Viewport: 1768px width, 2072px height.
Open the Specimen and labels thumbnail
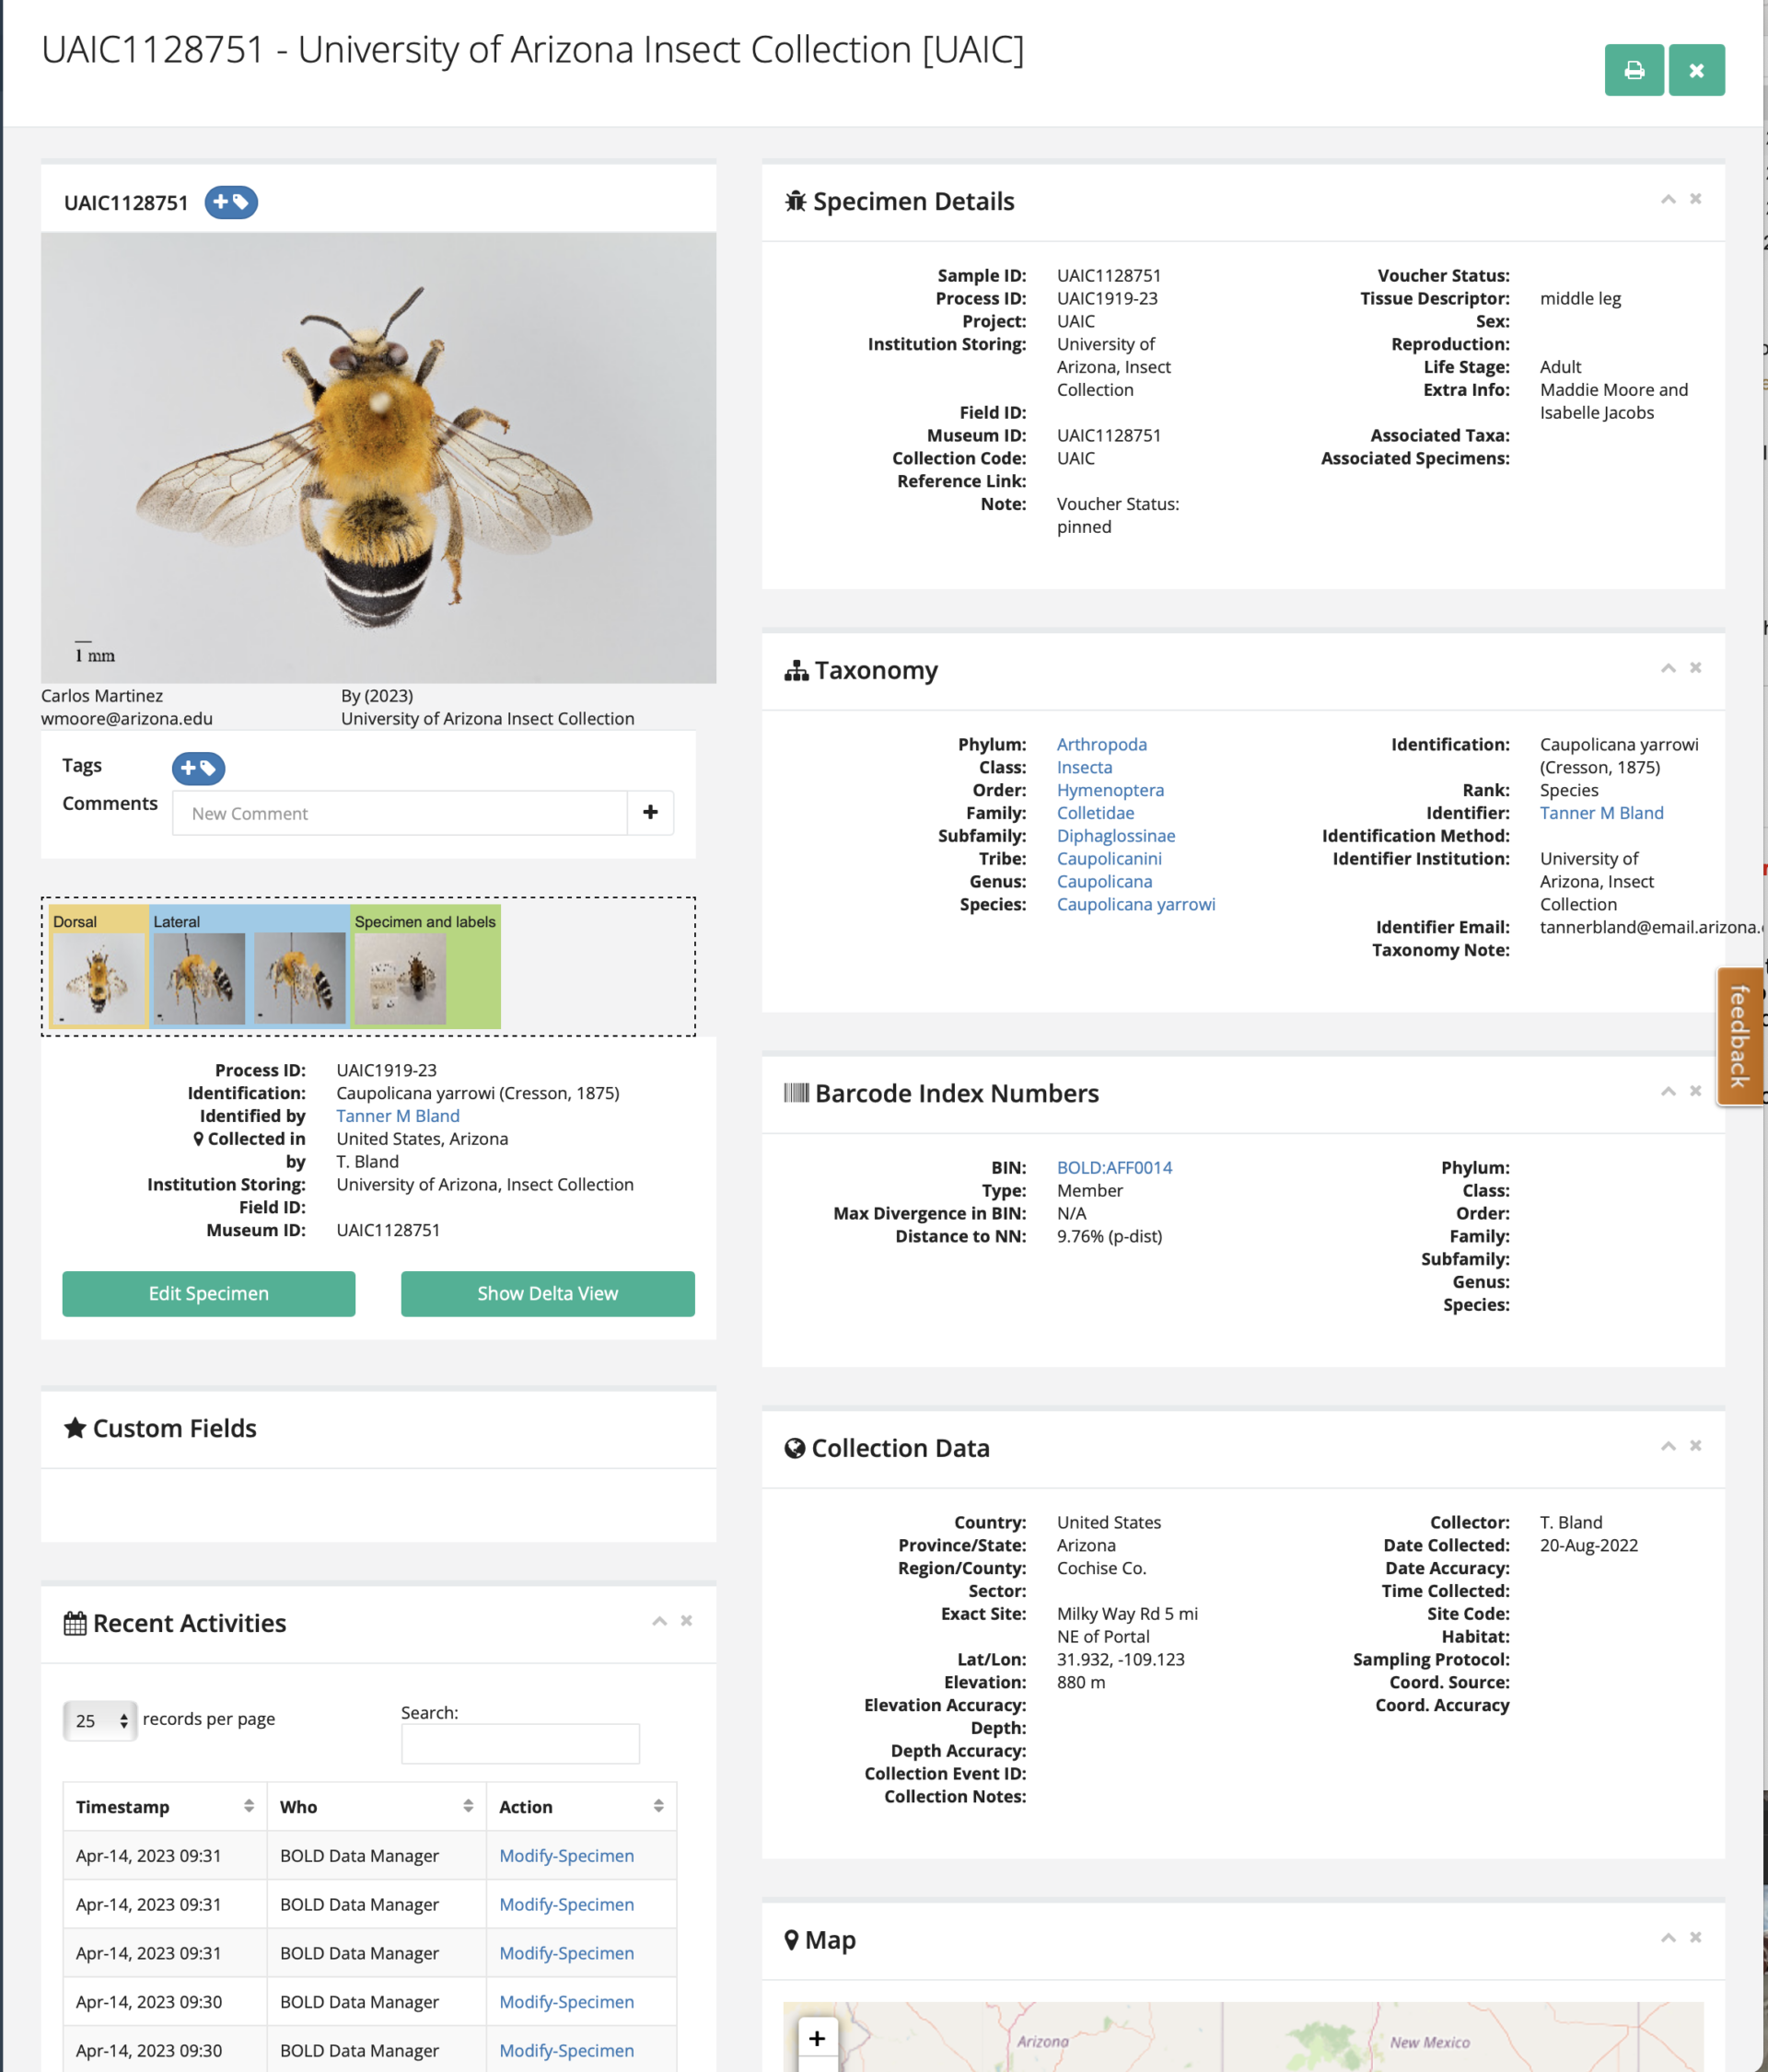coord(401,978)
